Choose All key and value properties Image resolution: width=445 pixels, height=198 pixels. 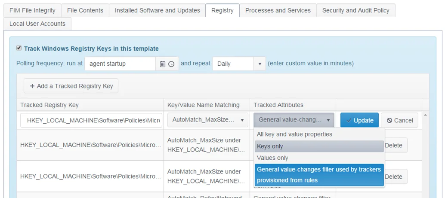(319, 134)
